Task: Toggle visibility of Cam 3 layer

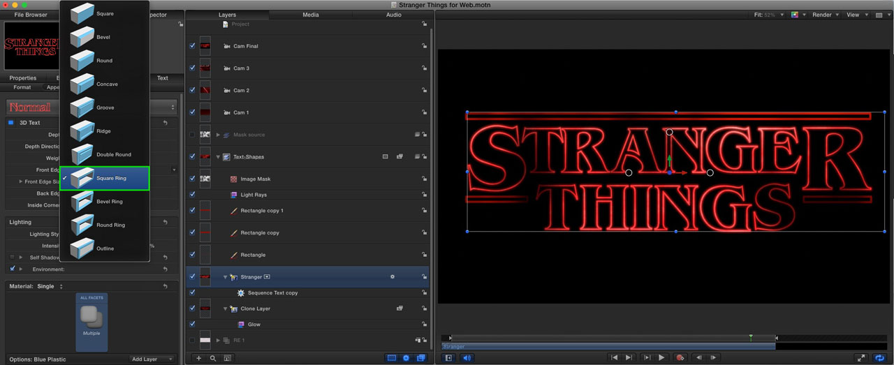Action: [192, 68]
